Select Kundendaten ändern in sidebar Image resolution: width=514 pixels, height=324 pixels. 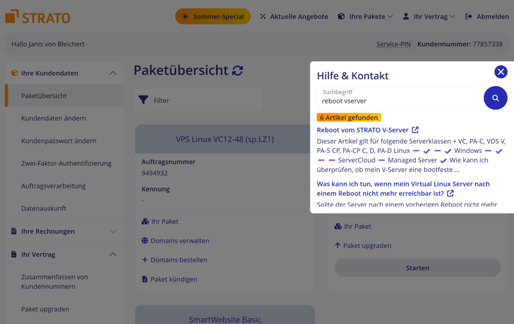tap(53, 118)
